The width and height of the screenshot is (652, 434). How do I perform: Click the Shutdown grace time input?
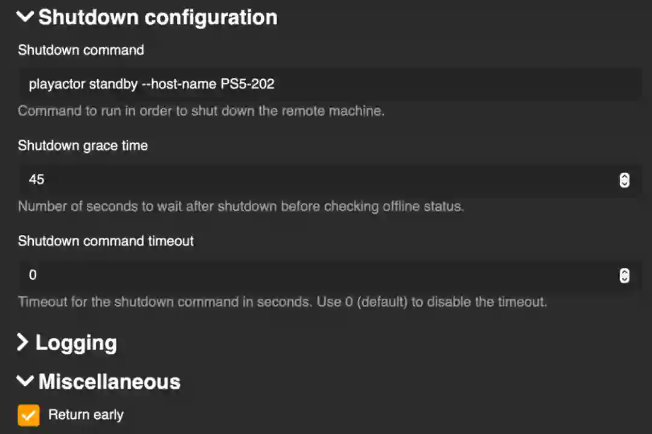pos(314,179)
